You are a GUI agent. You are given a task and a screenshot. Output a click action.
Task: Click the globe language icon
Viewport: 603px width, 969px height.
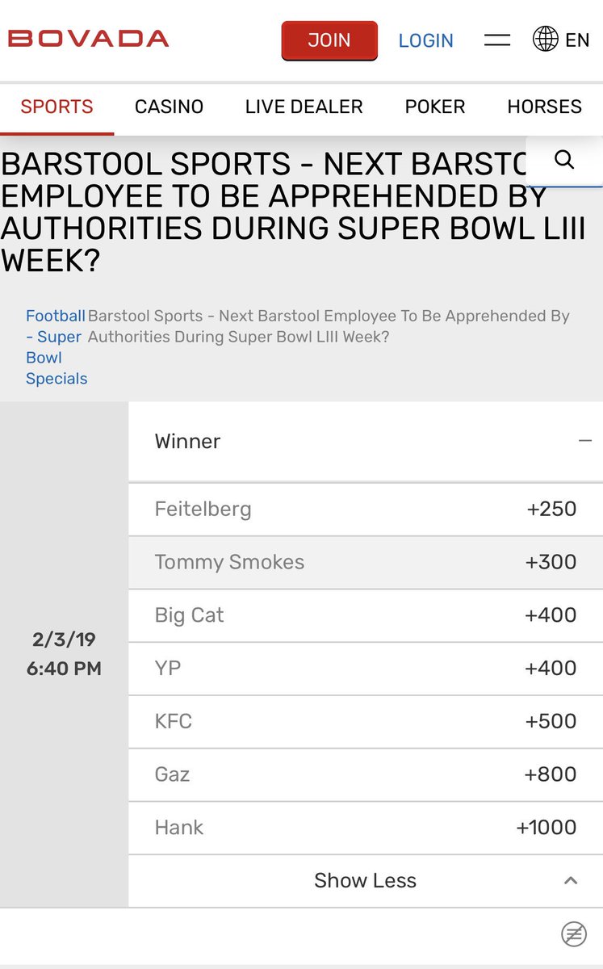click(x=546, y=39)
